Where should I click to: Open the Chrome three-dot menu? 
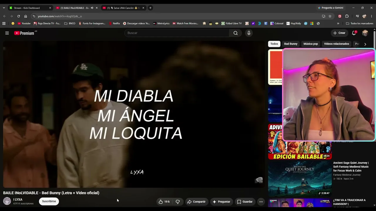[x=372, y=16]
